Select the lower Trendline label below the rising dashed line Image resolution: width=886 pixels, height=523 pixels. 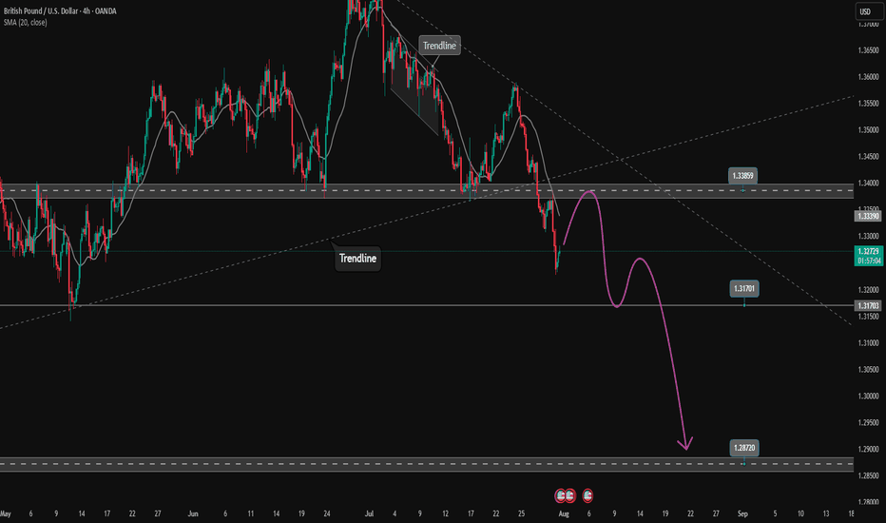(x=357, y=259)
